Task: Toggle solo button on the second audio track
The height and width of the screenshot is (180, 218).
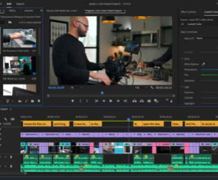Action: pyautogui.click(x=6, y=166)
